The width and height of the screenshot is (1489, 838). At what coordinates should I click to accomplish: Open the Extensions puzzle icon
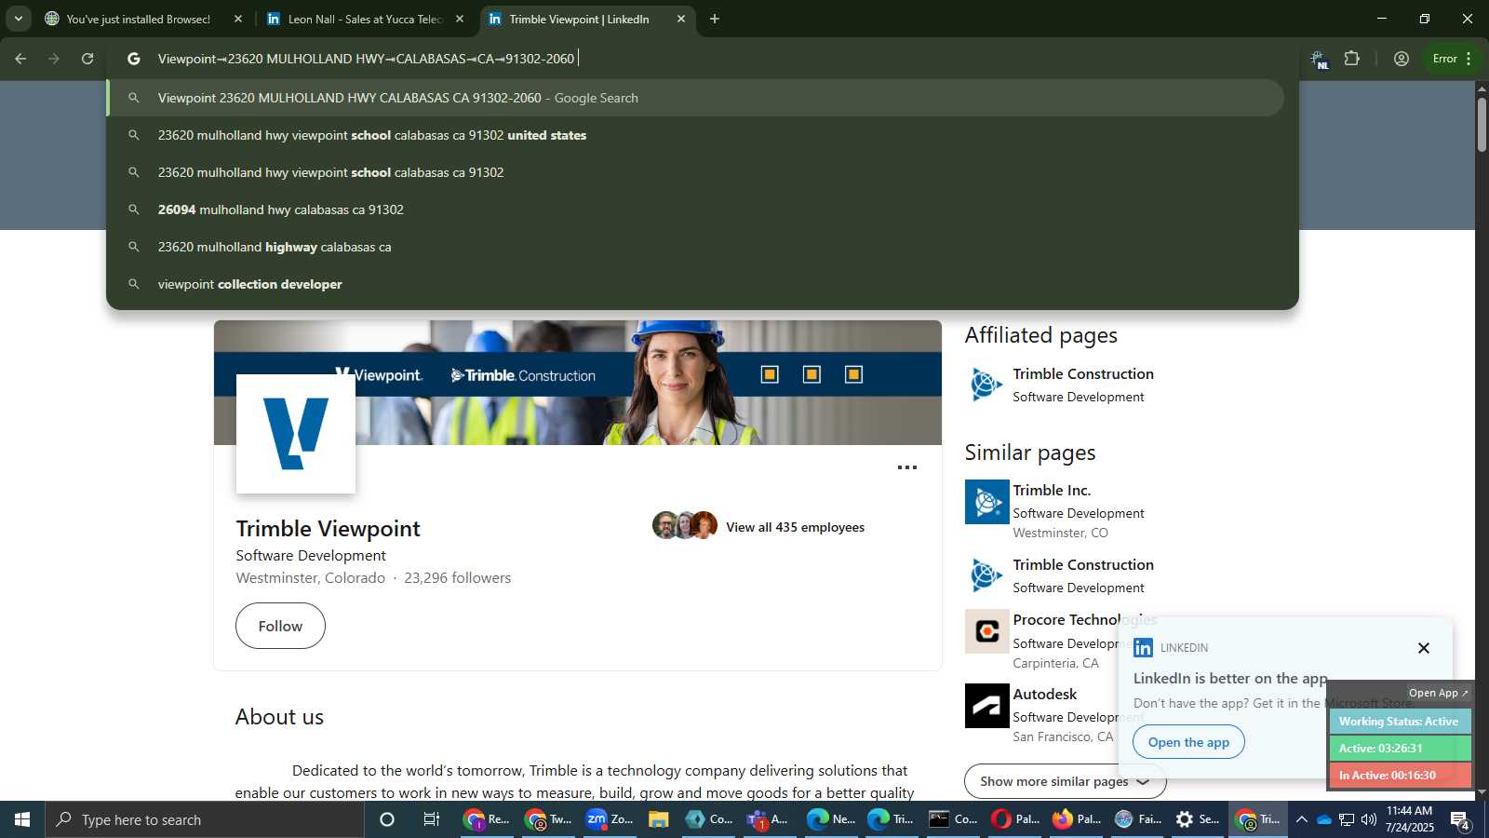tap(1352, 59)
